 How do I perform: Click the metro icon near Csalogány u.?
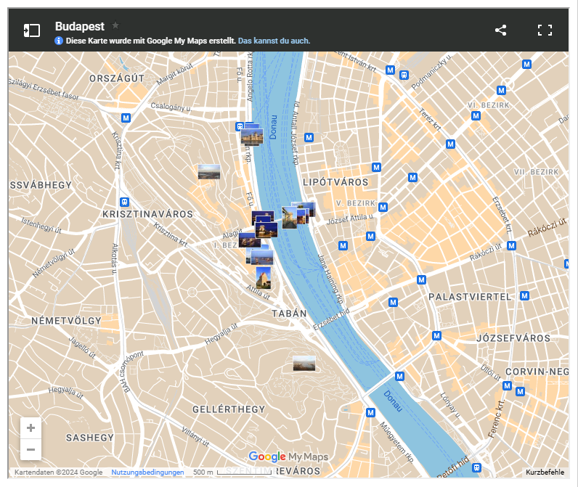click(126, 118)
